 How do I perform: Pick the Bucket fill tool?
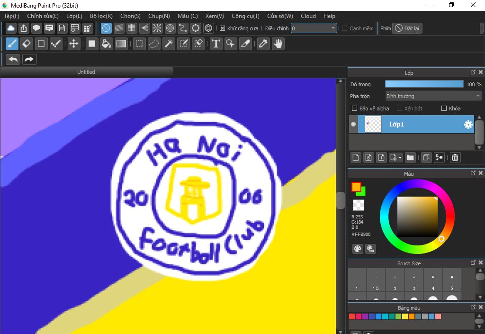point(106,44)
